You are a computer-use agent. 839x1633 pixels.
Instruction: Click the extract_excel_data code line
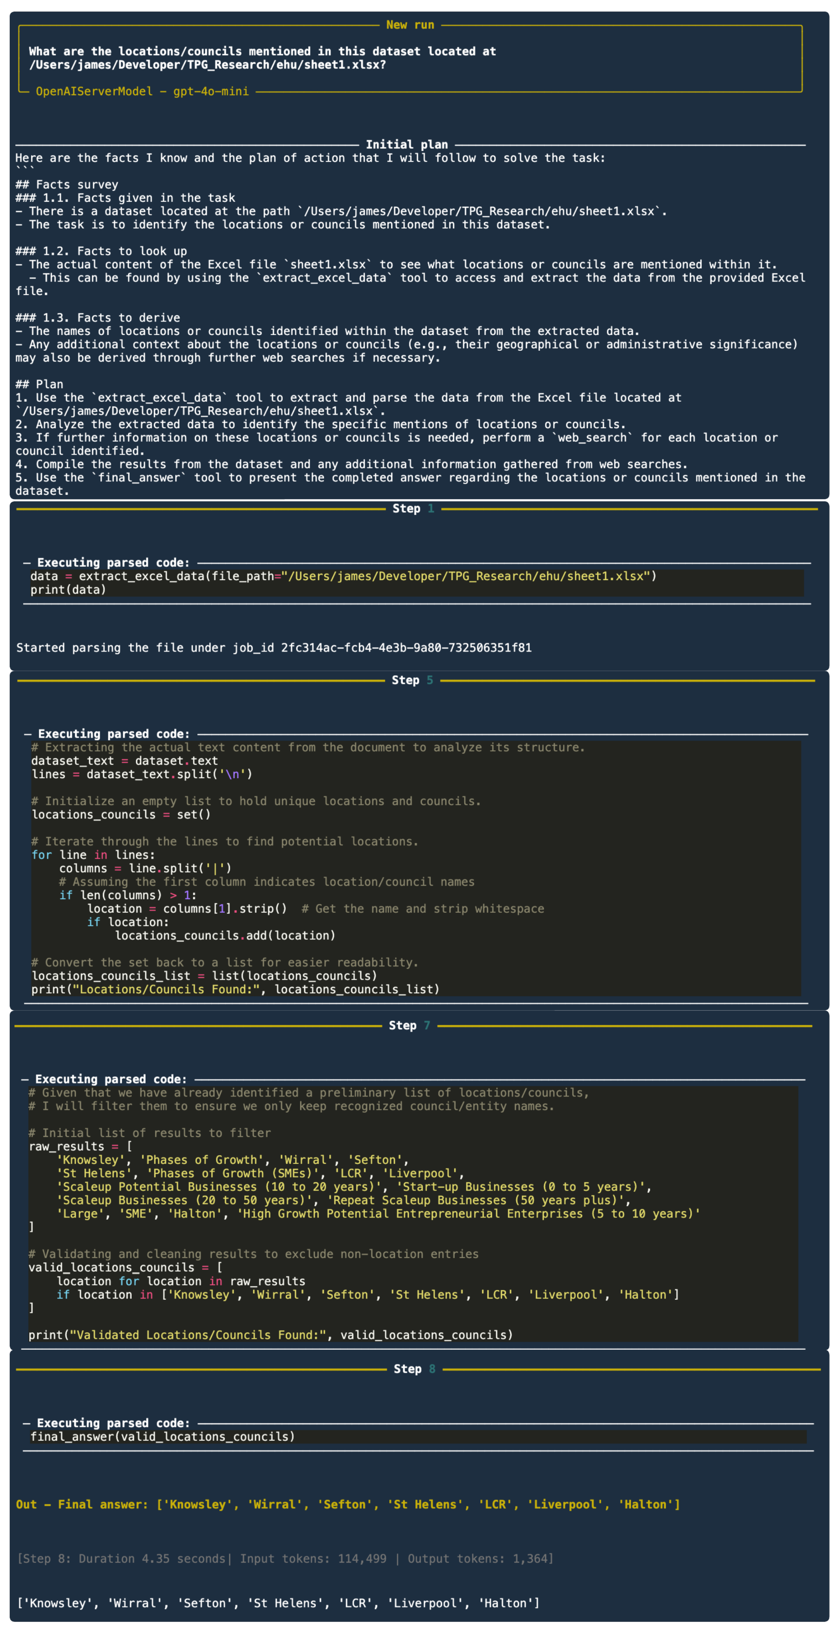click(343, 576)
